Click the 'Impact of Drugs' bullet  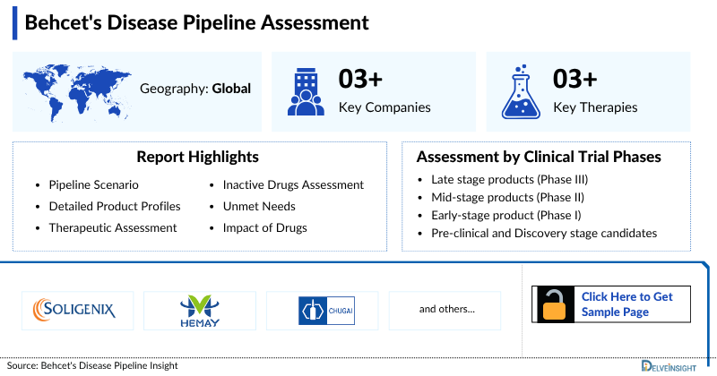(x=264, y=227)
